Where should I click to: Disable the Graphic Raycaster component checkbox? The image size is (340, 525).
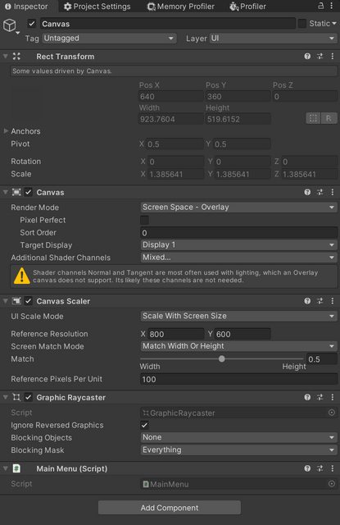click(x=29, y=397)
